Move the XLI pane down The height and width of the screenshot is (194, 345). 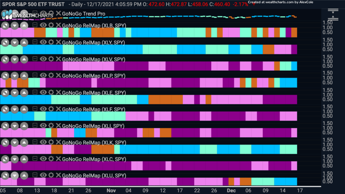(14, 126)
